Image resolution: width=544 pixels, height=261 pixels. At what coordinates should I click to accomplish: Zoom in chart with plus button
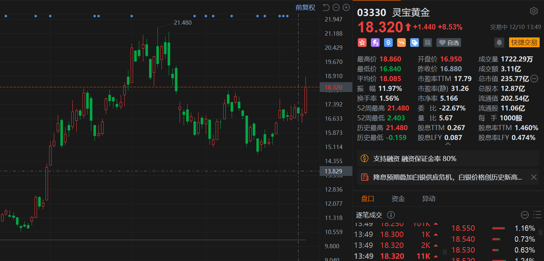point(346,7)
